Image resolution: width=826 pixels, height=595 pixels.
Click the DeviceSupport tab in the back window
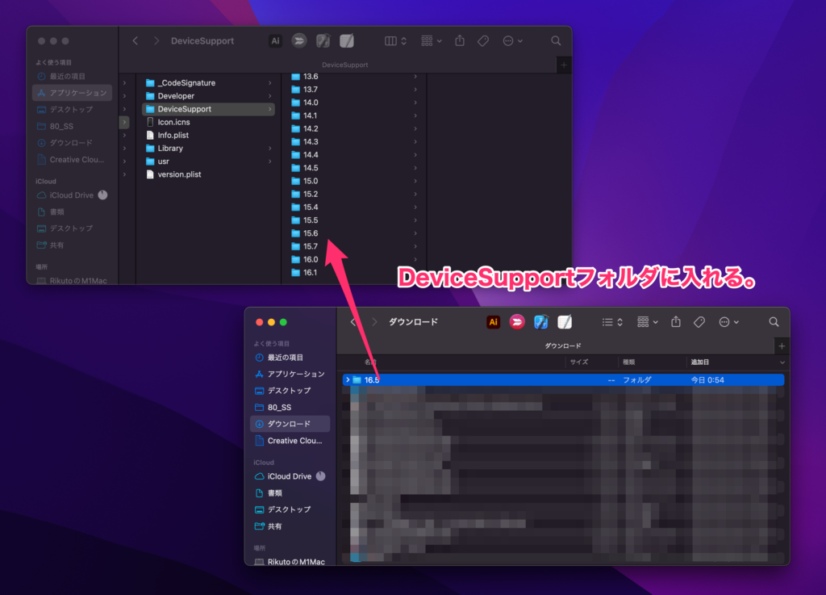344,65
